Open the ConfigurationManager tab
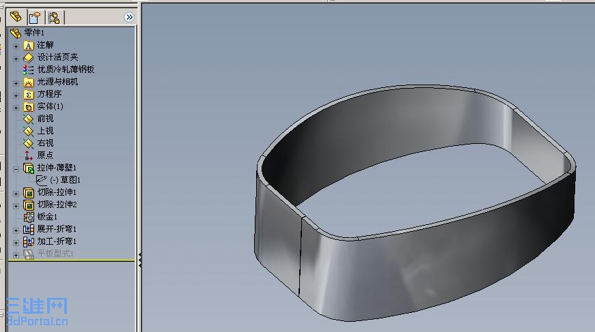 54,18
